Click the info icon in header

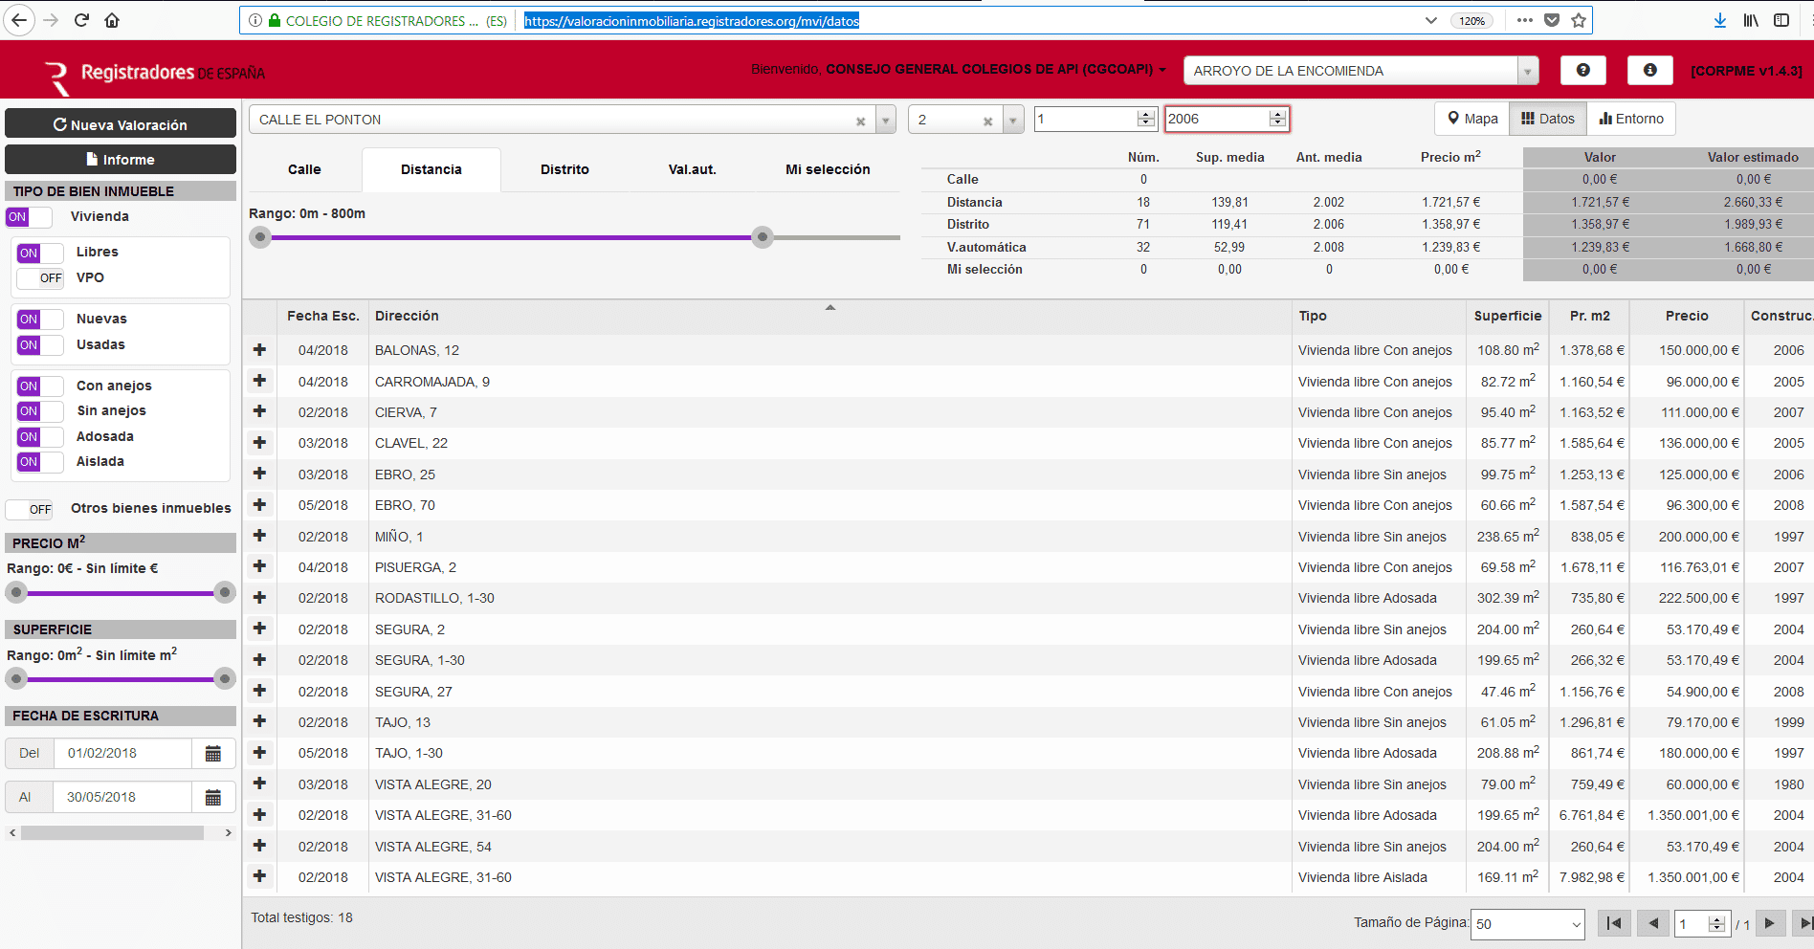coord(1649,70)
